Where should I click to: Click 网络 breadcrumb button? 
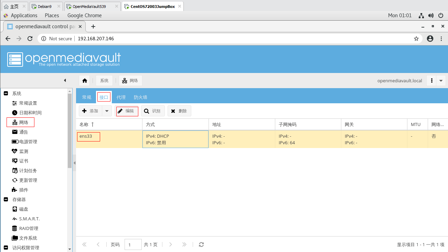point(130,81)
